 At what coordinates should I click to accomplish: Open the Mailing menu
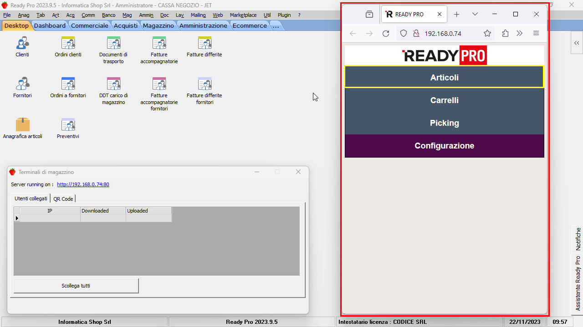[198, 15]
